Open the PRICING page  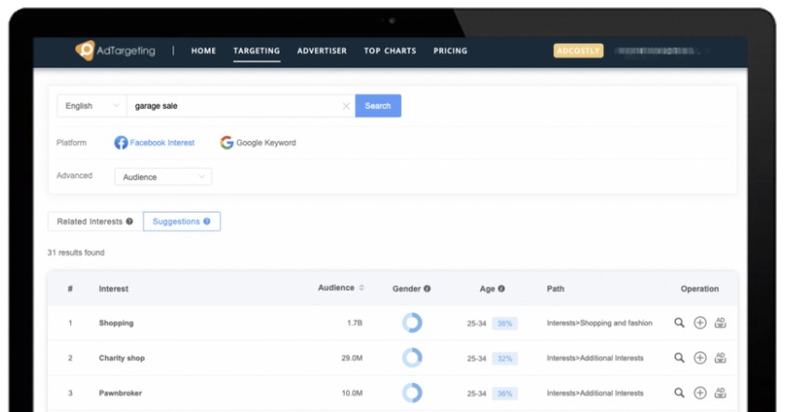click(450, 50)
